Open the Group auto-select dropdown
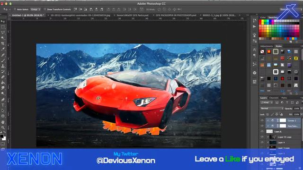Screen dimensions: 303x170 click(x=36, y=9)
